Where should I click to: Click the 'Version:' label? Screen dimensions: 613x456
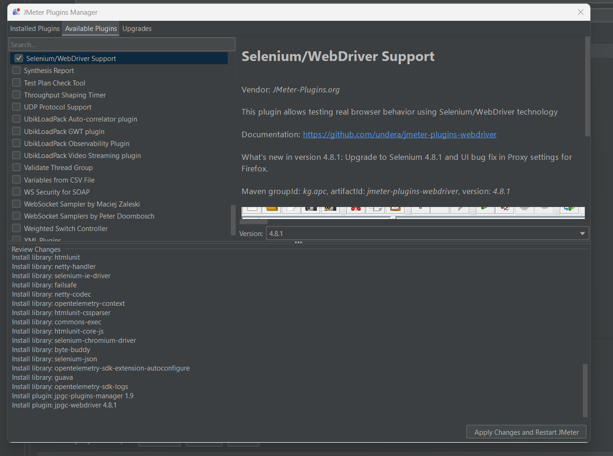click(251, 234)
